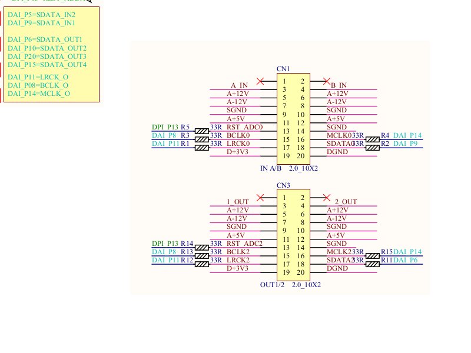The height and width of the screenshot is (353, 471).
Task: Click the CN1 designator label
Action: pyautogui.click(x=283, y=69)
